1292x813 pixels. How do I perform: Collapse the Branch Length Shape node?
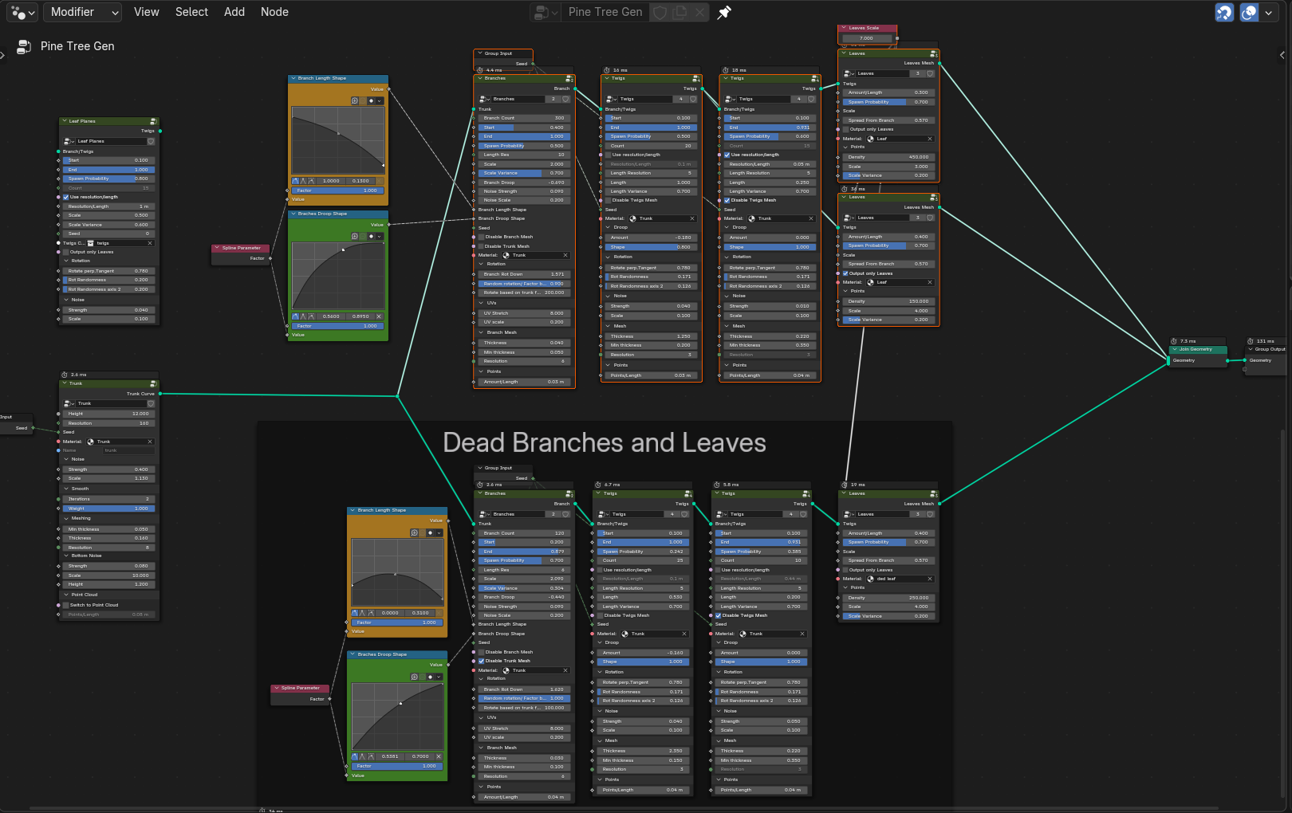click(293, 78)
